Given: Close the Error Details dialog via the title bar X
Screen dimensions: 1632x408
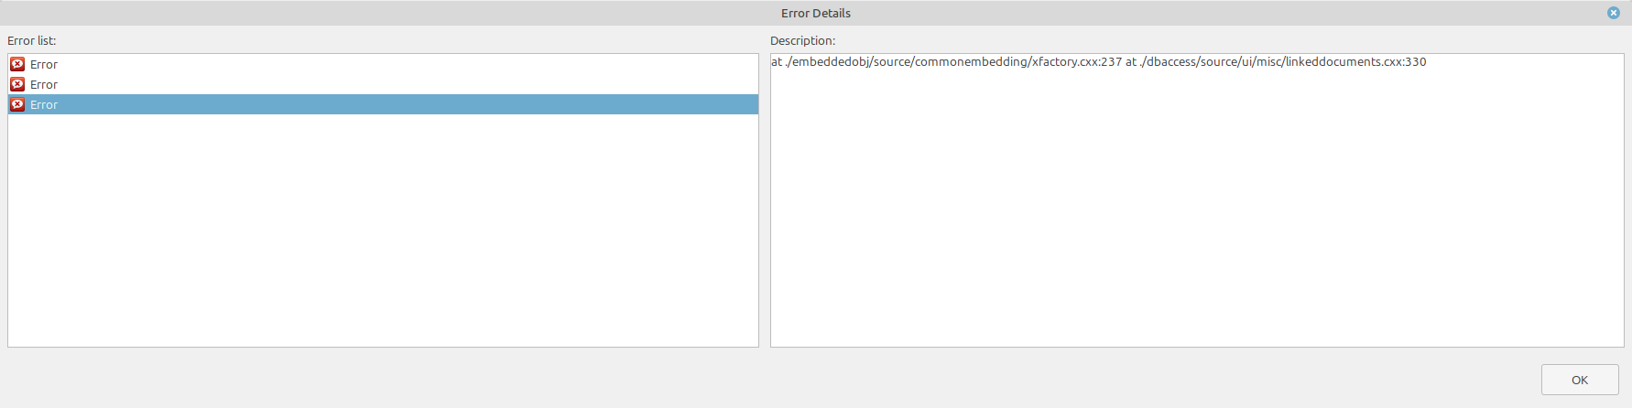Looking at the screenshot, I should (1614, 13).
